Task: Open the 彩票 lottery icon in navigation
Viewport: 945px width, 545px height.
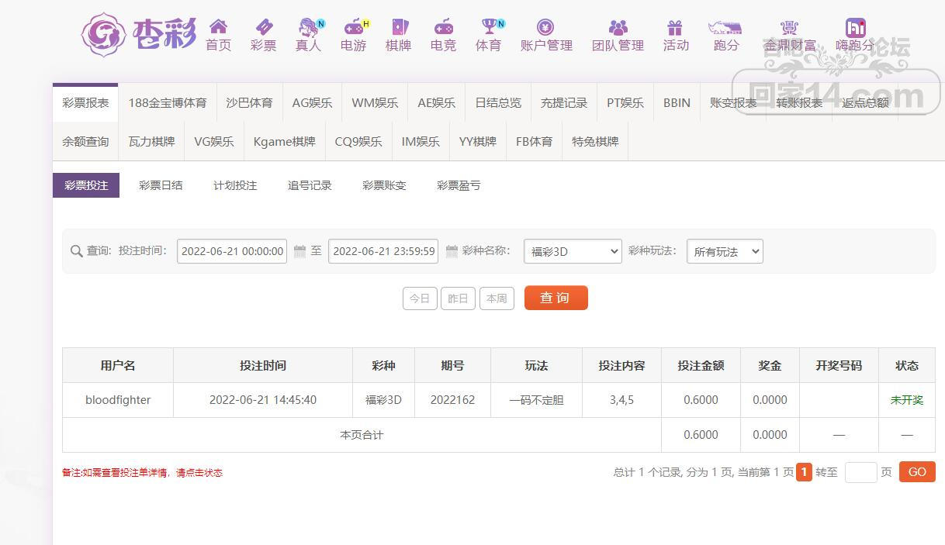Action: 263,28
